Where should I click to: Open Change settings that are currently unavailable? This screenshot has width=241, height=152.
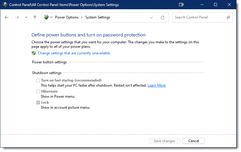tap(74, 53)
